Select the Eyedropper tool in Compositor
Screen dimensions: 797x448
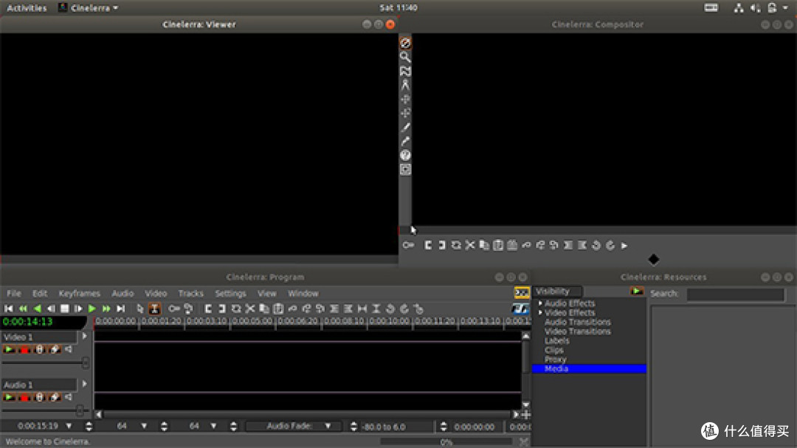point(405,142)
